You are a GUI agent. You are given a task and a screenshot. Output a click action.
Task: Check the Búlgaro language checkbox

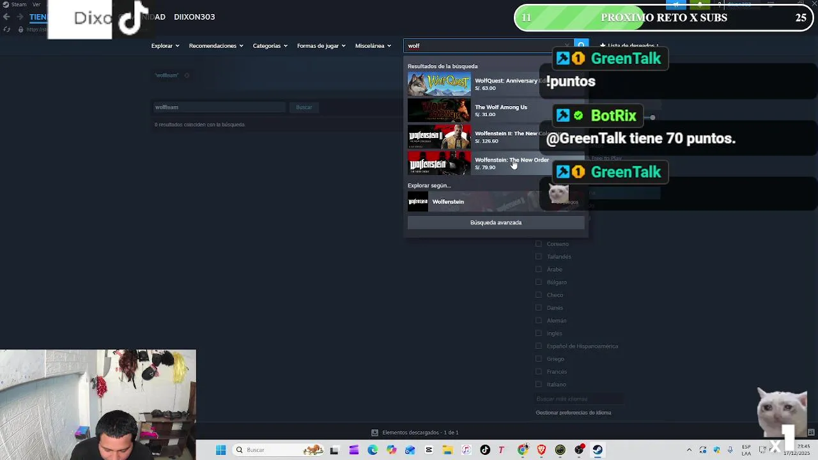[x=539, y=282]
